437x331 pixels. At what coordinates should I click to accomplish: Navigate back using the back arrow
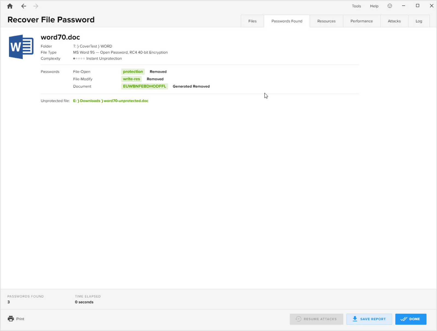(24, 6)
